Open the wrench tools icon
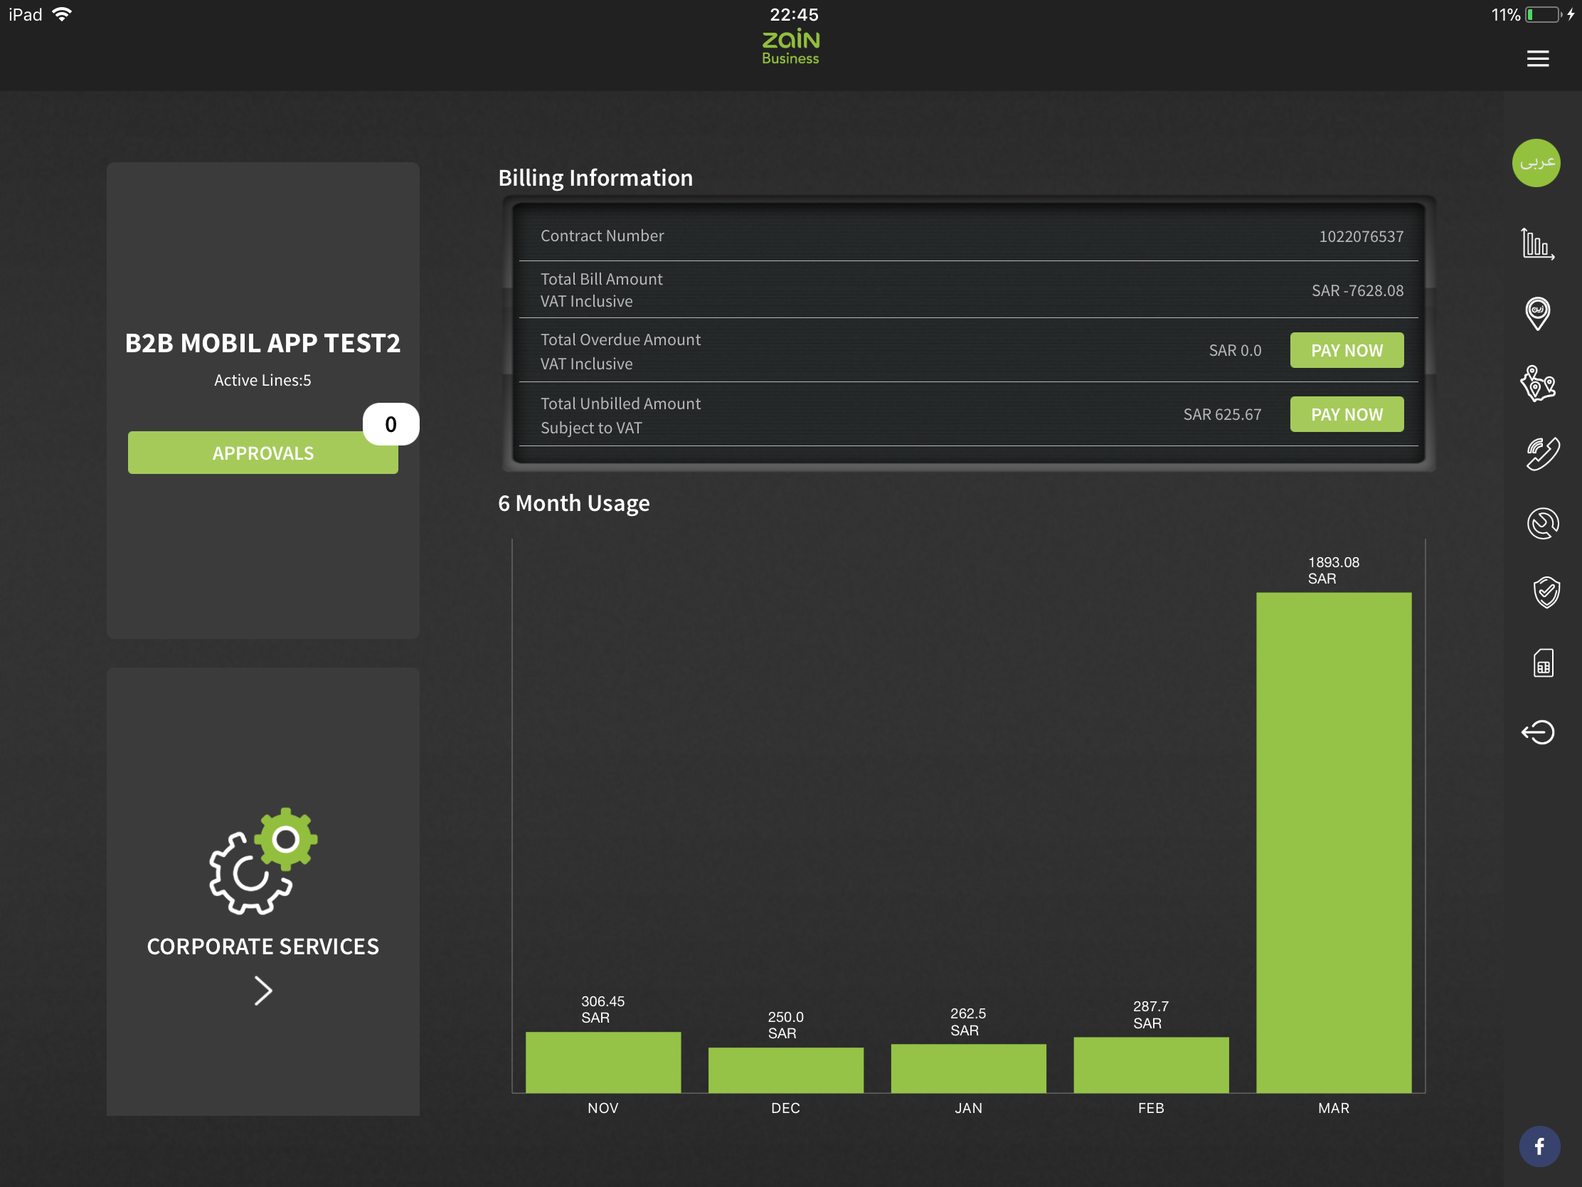 pyautogui.click(x=1542, y=523)
